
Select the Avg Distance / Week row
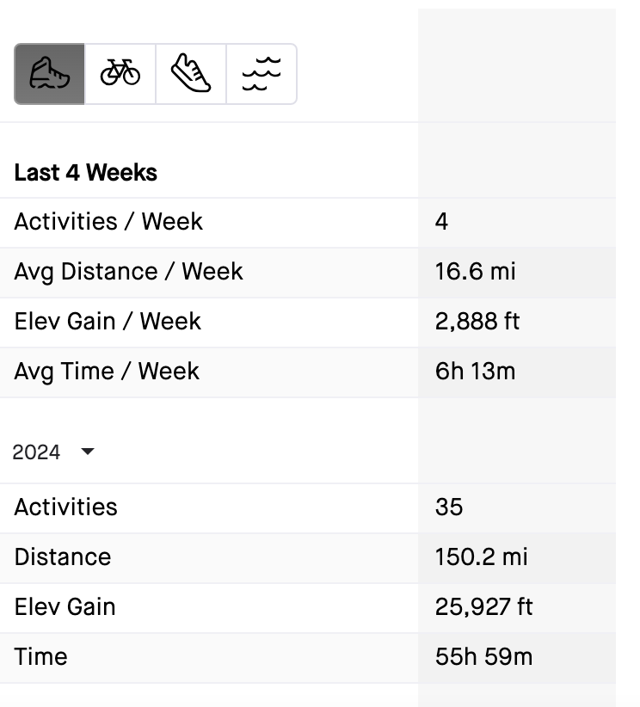point(127,272)
